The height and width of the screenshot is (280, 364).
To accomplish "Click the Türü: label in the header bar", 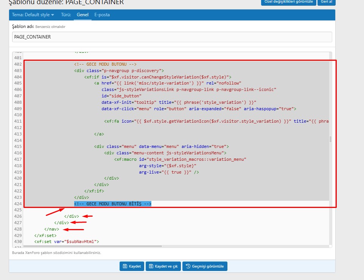I will 66,15.
